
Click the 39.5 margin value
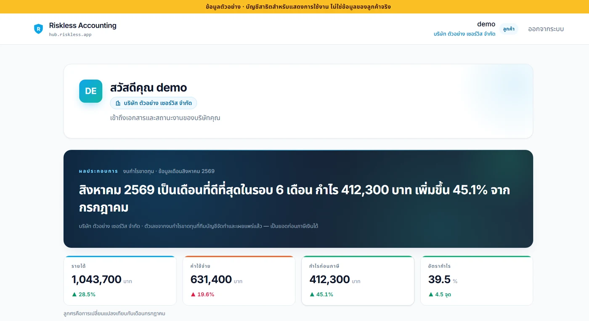tap(439, 279)
